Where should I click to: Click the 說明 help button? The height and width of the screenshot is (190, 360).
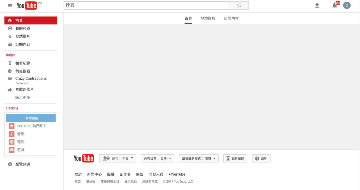point(261,159)
